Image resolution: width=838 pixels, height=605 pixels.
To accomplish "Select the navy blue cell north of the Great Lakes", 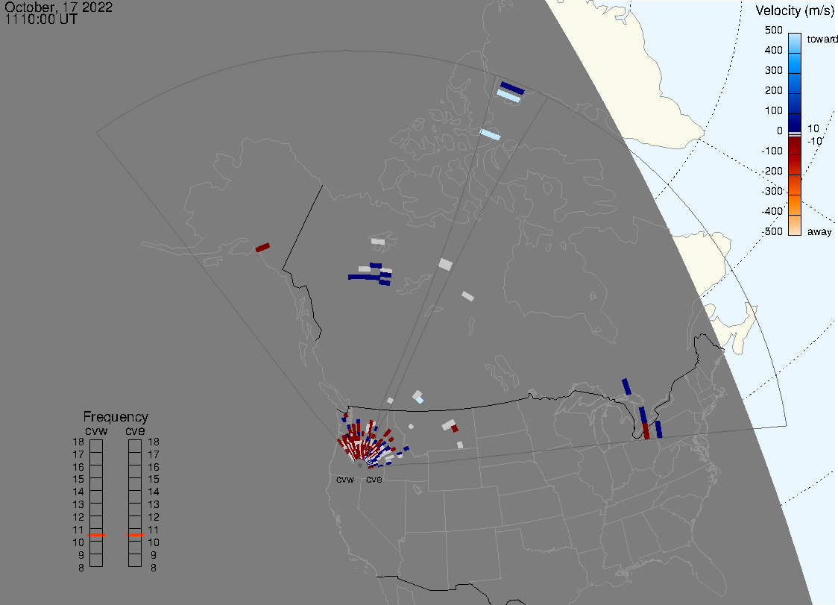I will 626,386.
